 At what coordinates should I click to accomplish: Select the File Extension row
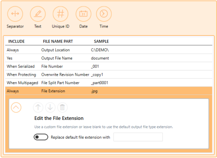109,91
